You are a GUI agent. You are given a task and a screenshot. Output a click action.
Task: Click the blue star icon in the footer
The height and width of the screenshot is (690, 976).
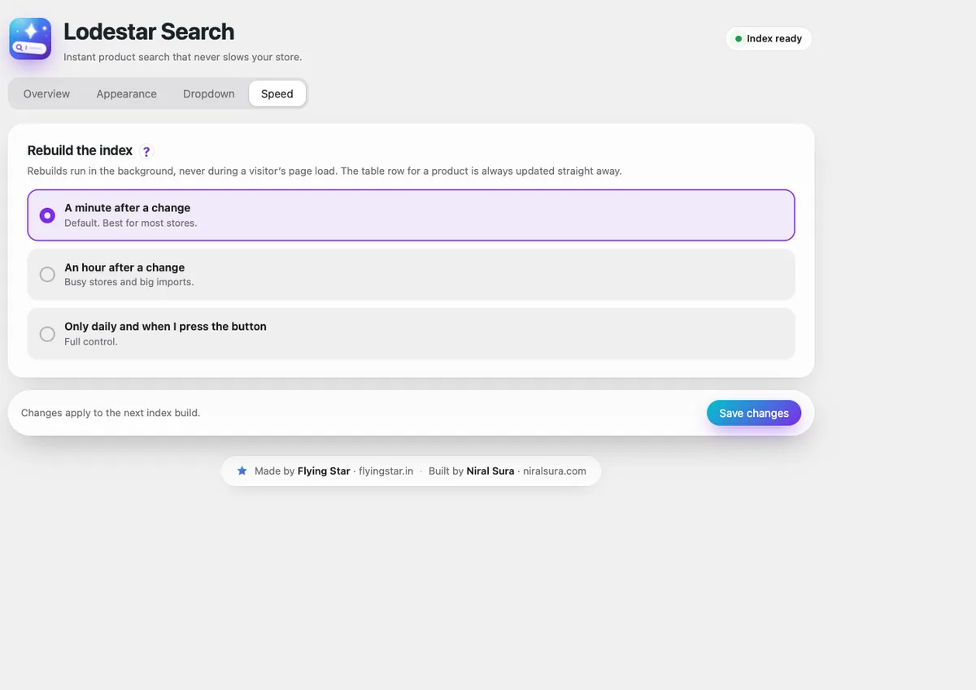click(242, 471)
